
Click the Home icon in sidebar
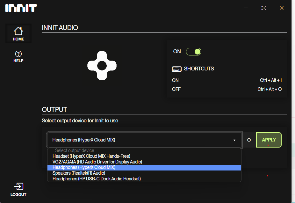[x=18, y=31]
